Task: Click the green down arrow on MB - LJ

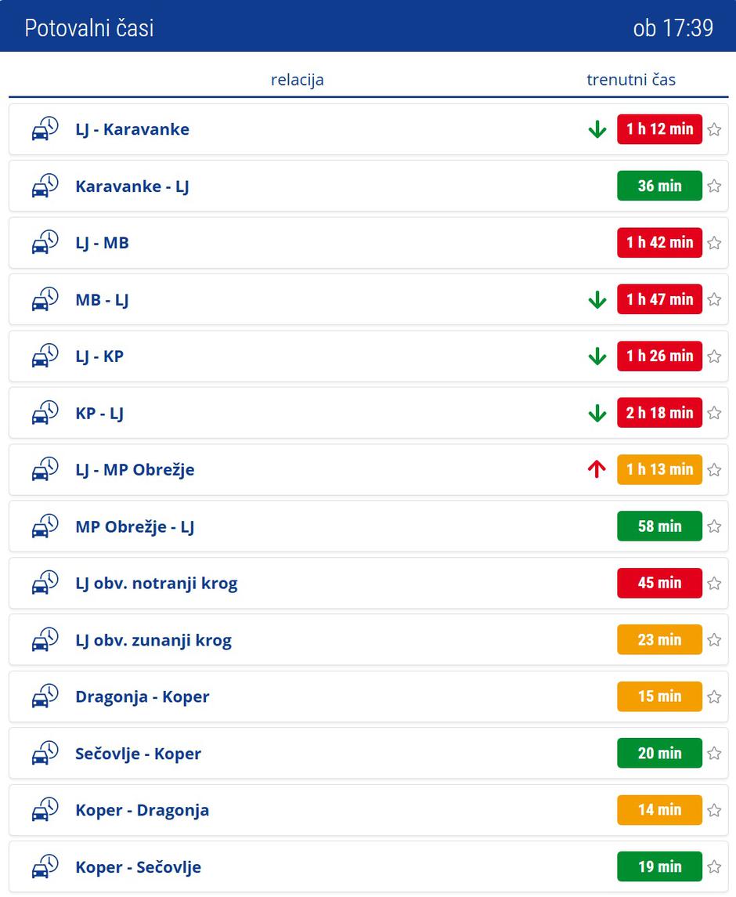Action: click(597, 299)
